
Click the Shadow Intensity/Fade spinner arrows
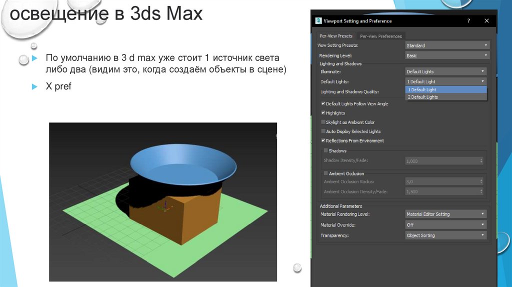tap(481, 161)
